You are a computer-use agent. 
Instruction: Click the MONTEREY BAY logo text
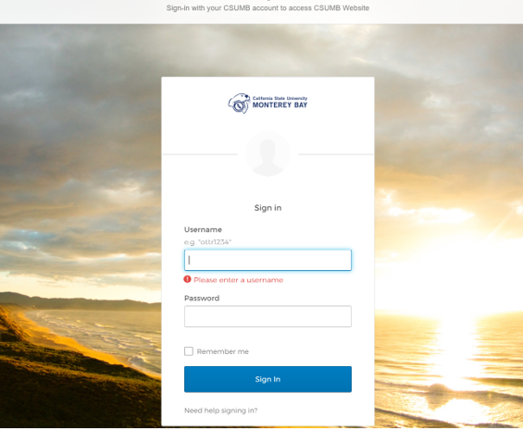click(x=280, y=104)
